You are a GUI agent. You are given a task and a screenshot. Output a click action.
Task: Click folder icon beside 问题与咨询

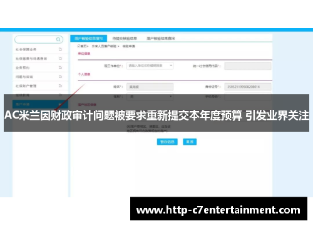(60, 77)
